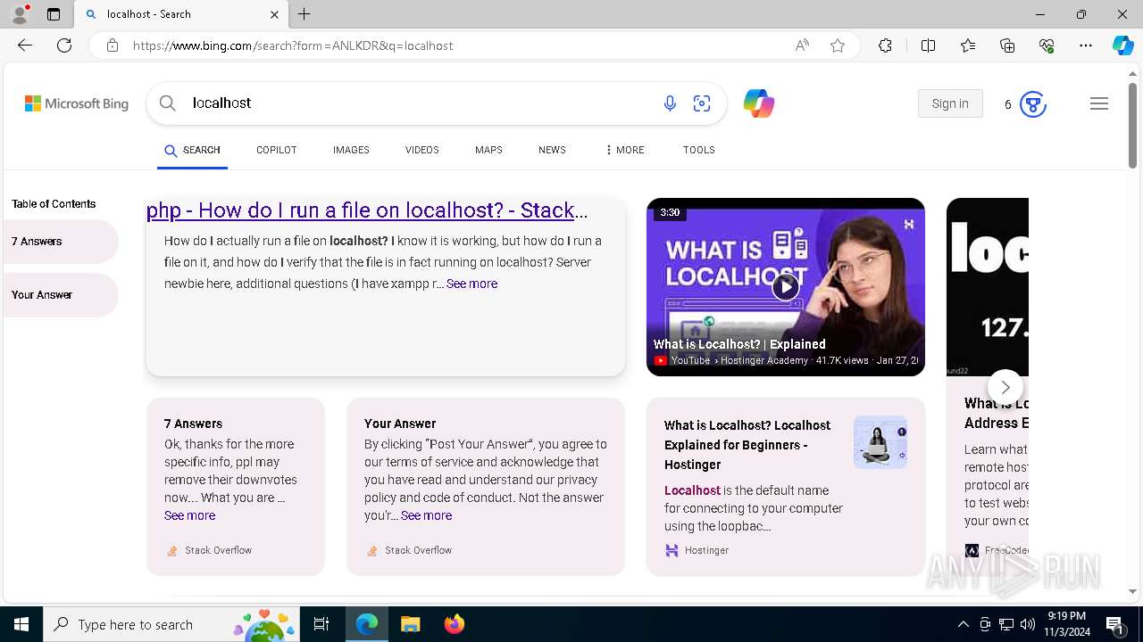Jump to Your Answer in contents

pyautogui.click(x=61, y=295)
